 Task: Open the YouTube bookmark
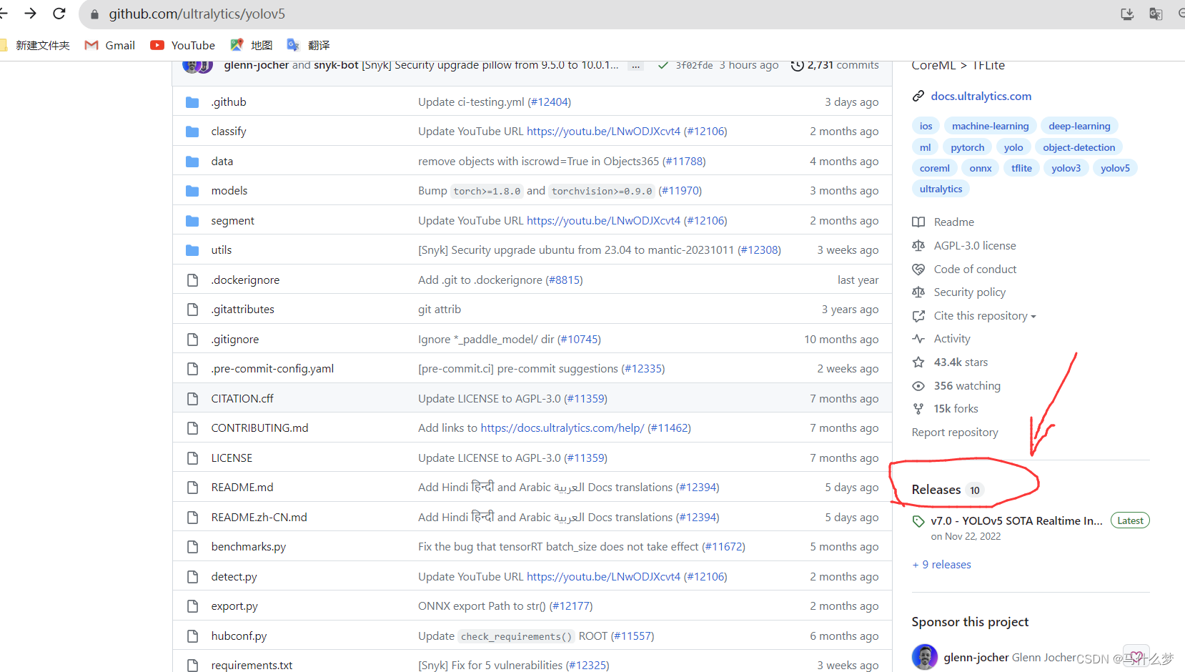(x=182, y=45)
